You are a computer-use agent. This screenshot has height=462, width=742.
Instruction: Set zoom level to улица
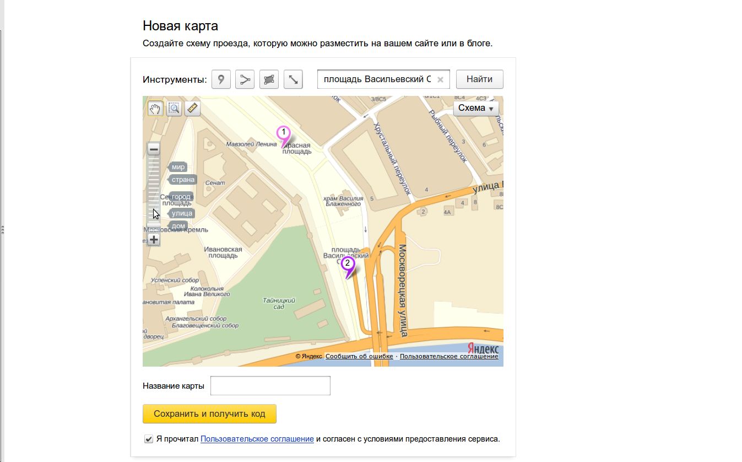pos(181,213)
